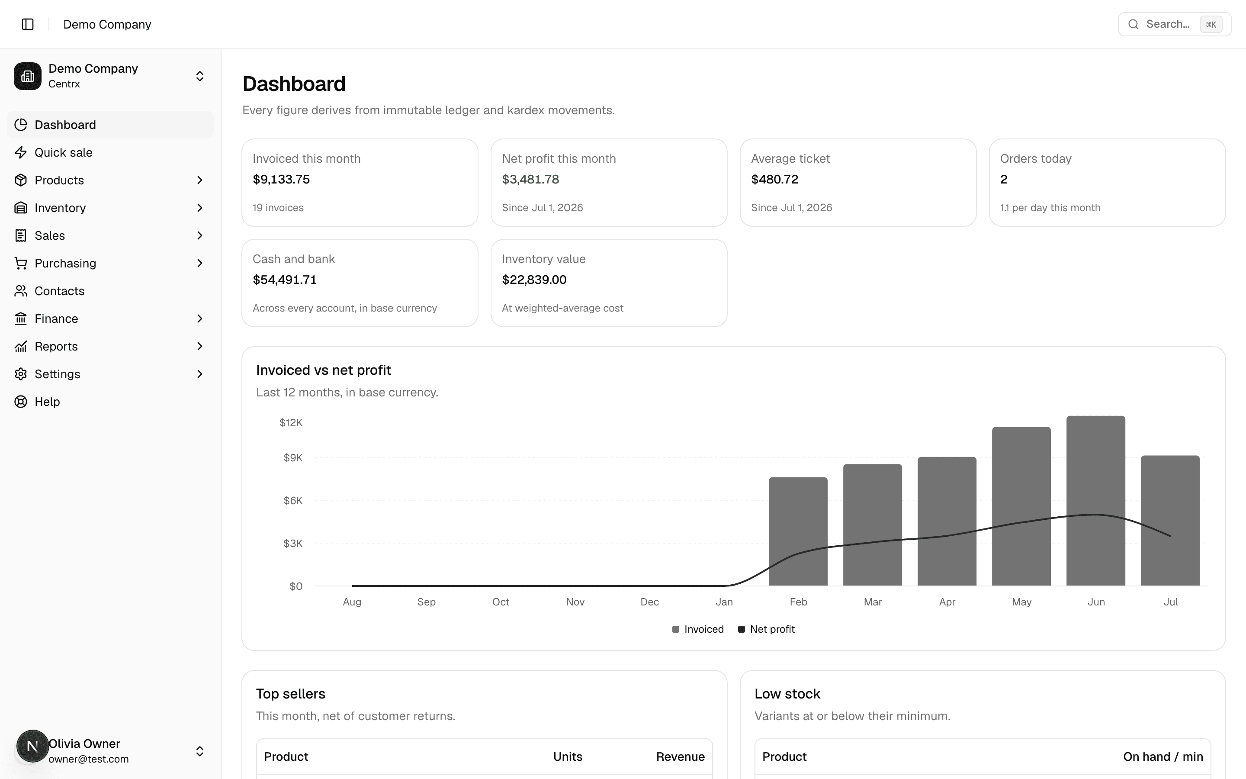Click the Orders today card
The height and width of the screenshot is (779, 1246).
click(x=1108, y=182)
